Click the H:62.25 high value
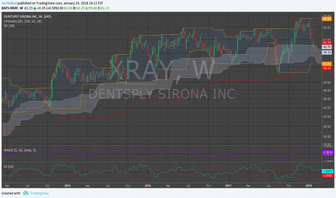Screen dimensions: 336x198 (x=79, y=8)
